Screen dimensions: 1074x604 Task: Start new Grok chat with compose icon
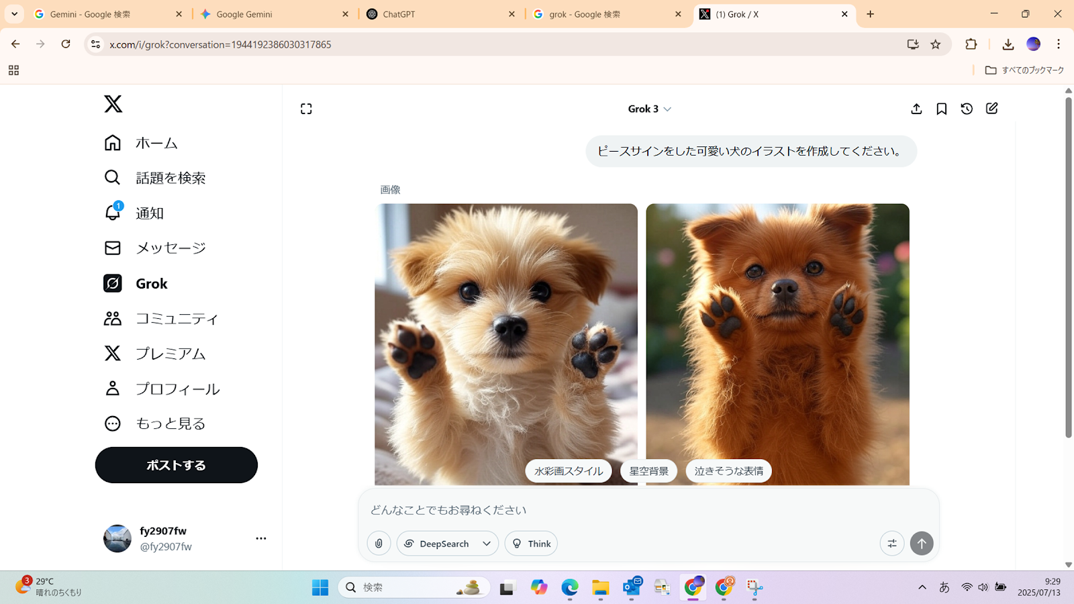tap(992, 109)
